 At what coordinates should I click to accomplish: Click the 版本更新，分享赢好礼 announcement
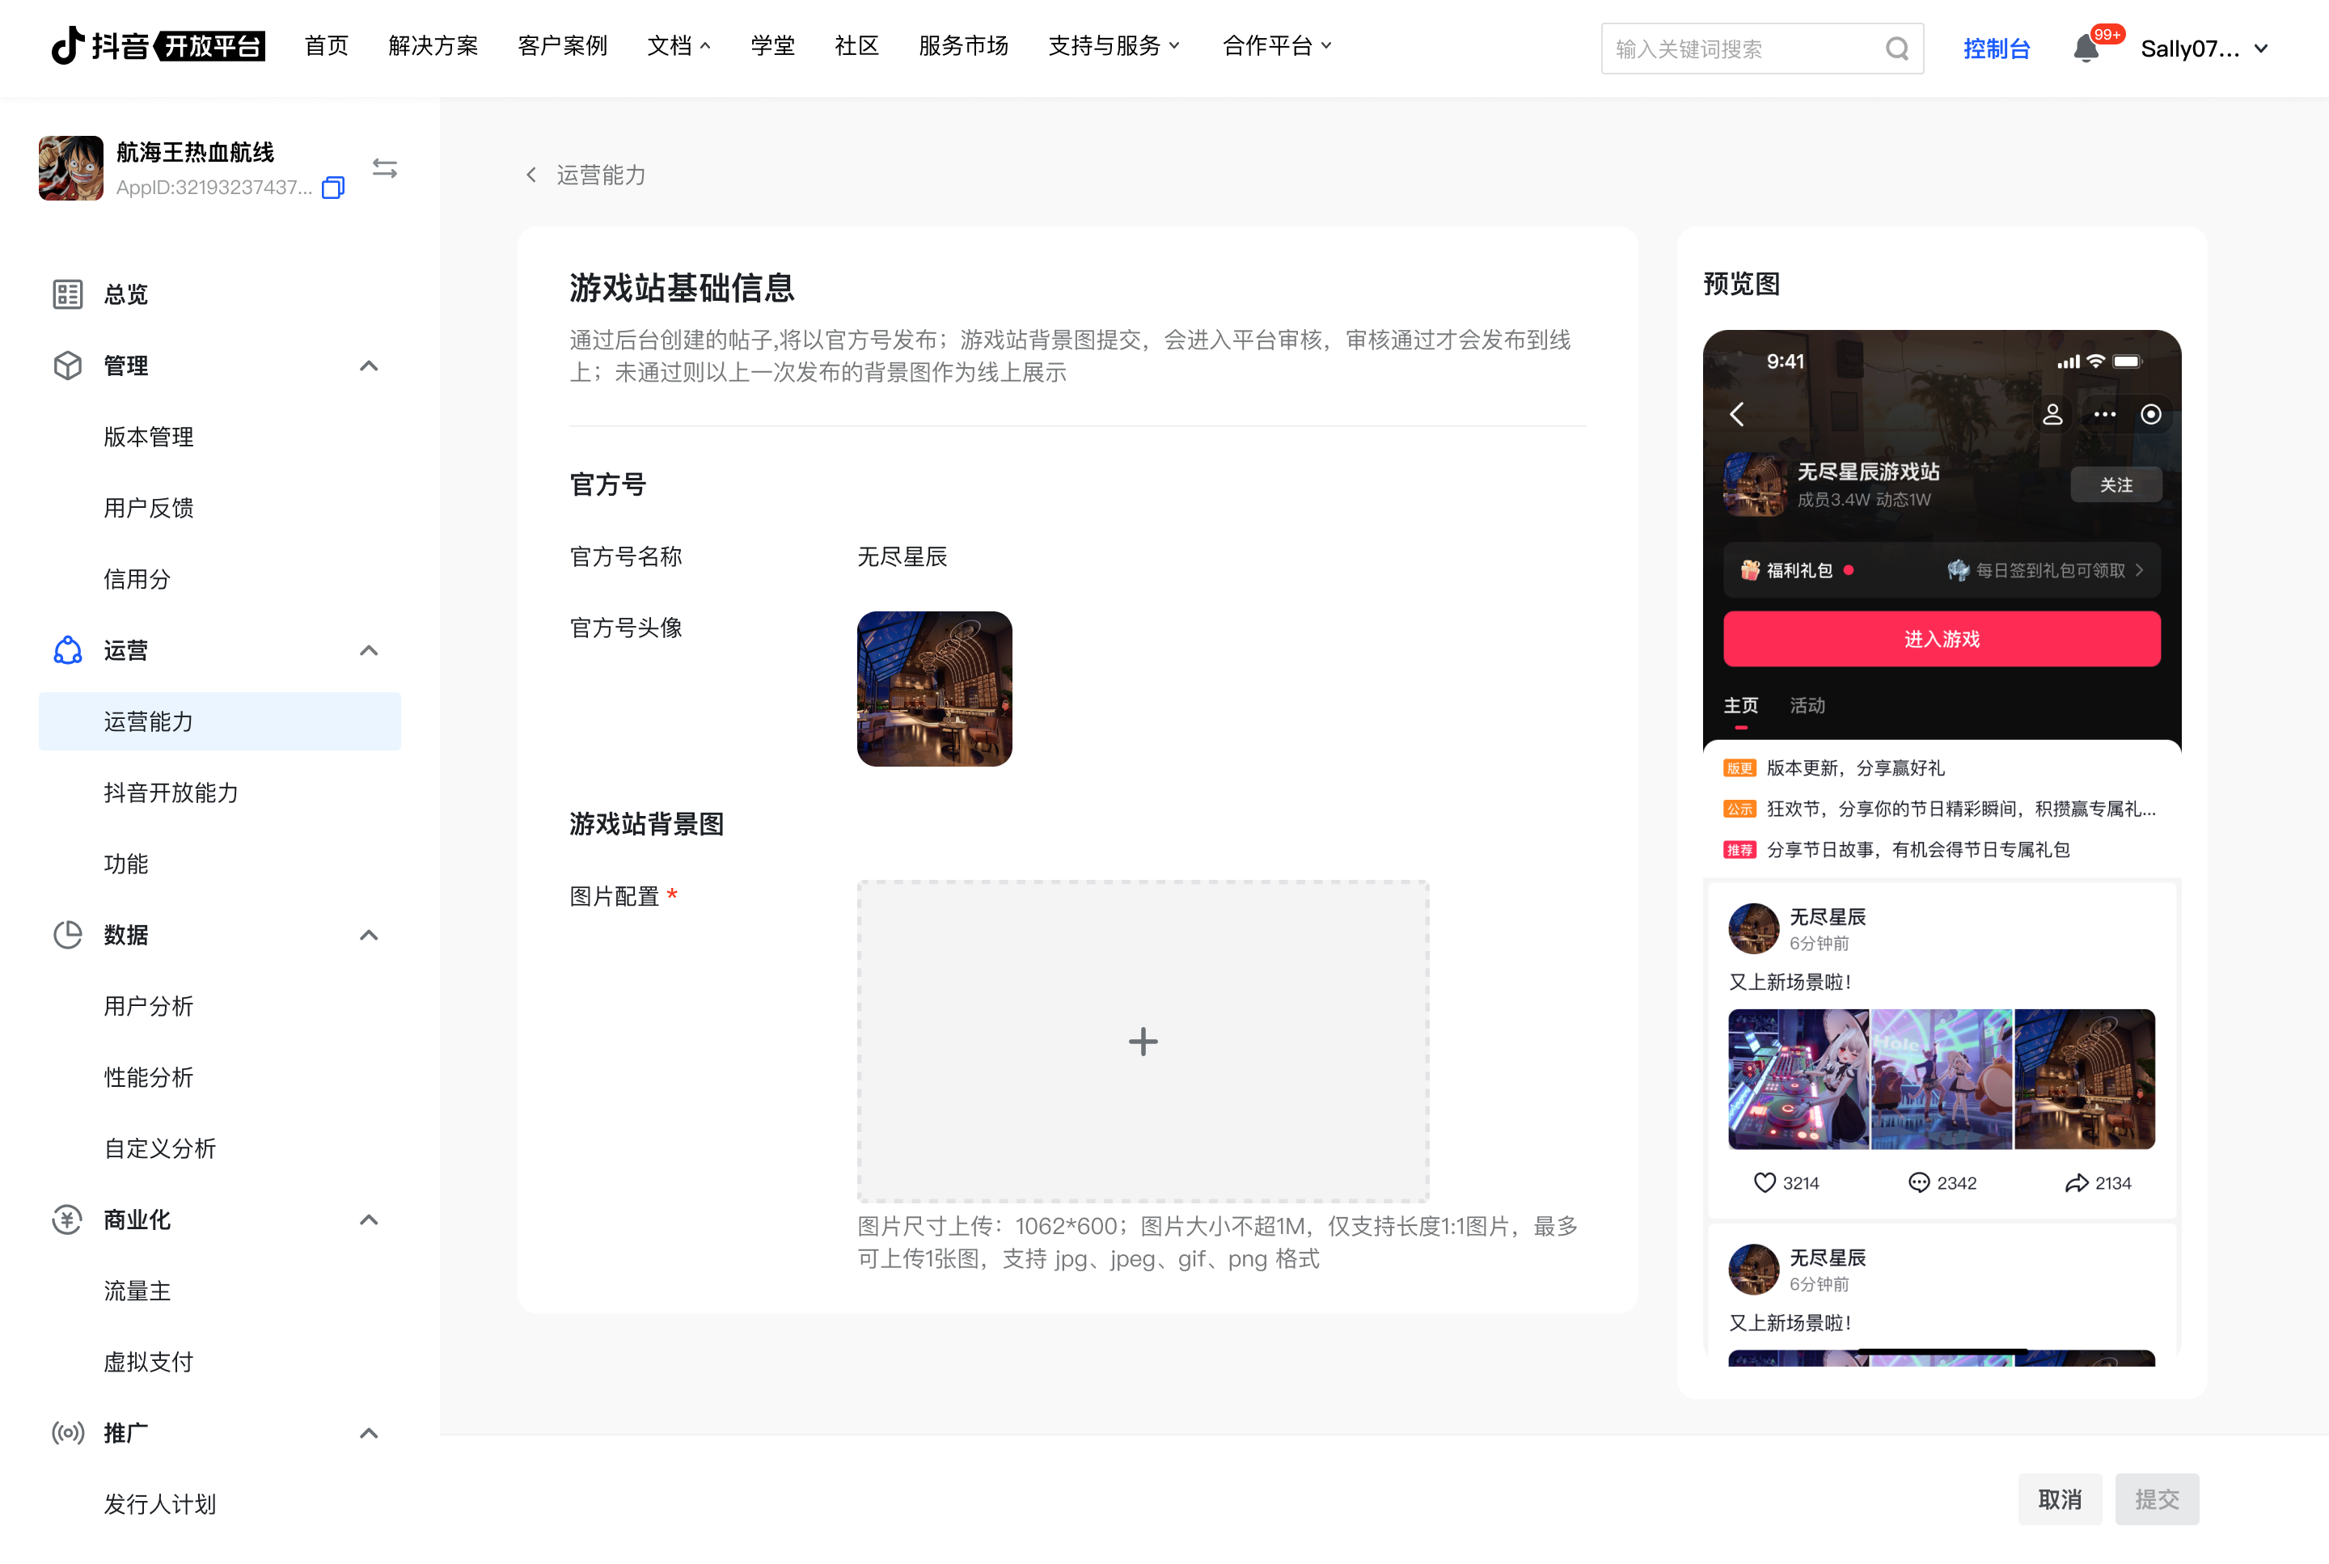[1855, 767]
